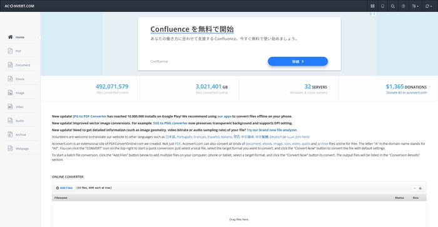Click the Status column header
This screenshot has height=227, width=438.
pos(399,198)
